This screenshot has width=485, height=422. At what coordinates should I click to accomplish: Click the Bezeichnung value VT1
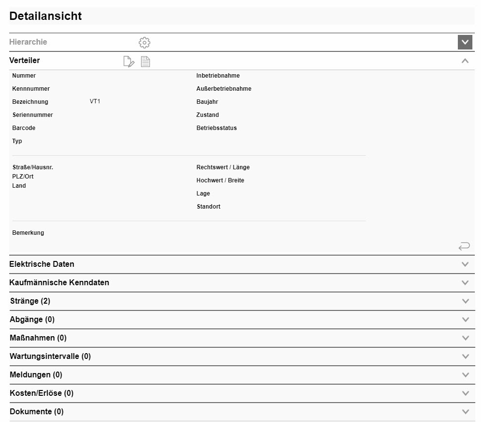pos(95,102)
